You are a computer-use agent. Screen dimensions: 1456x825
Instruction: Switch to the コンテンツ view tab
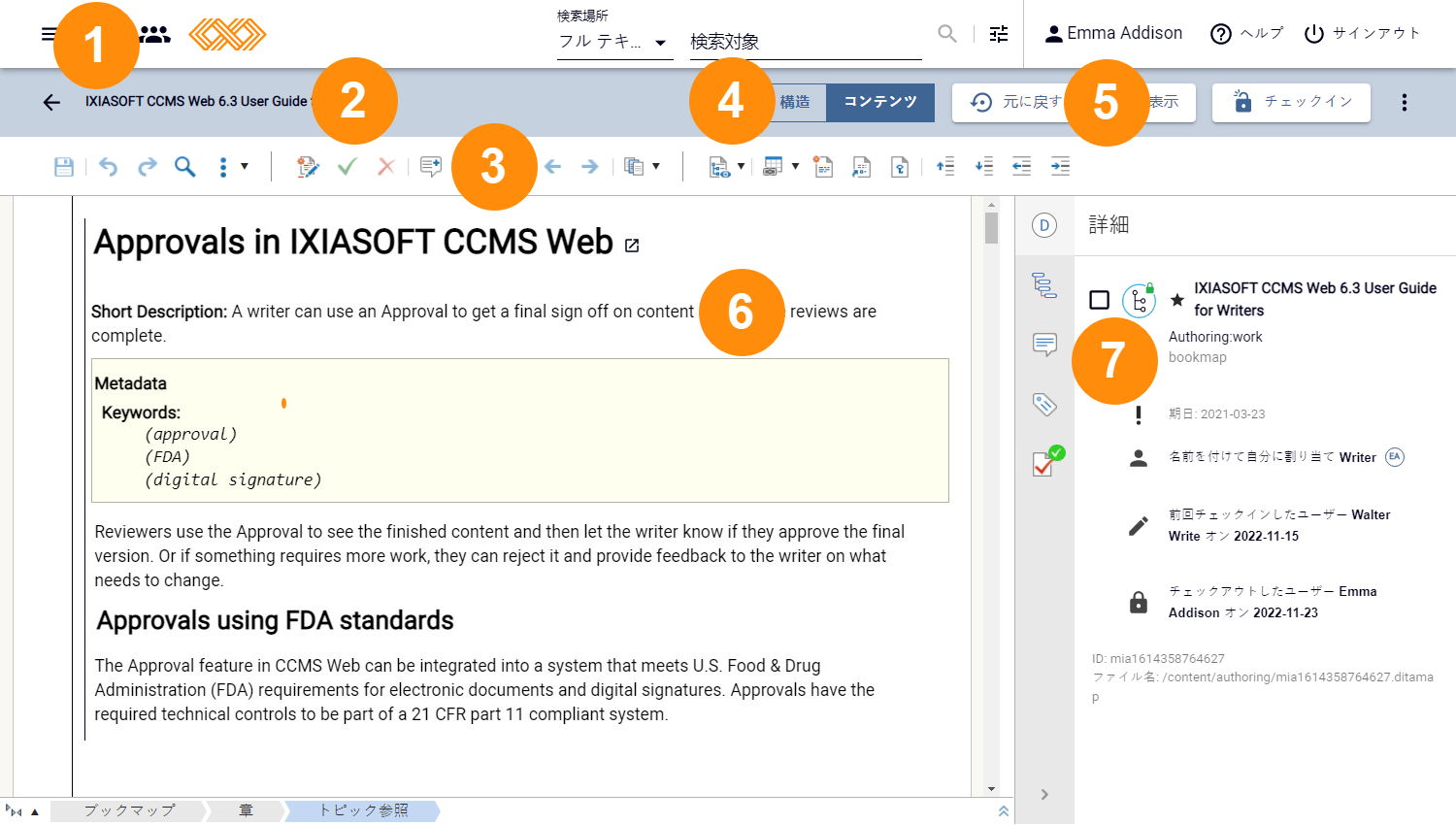click(x=880, y=102)
